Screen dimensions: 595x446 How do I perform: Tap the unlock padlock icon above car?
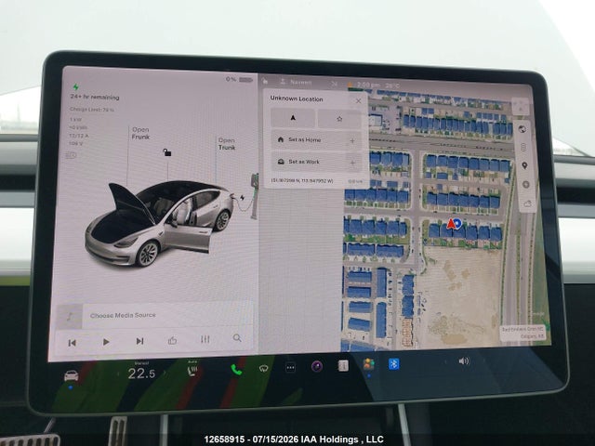coord(167,152)
